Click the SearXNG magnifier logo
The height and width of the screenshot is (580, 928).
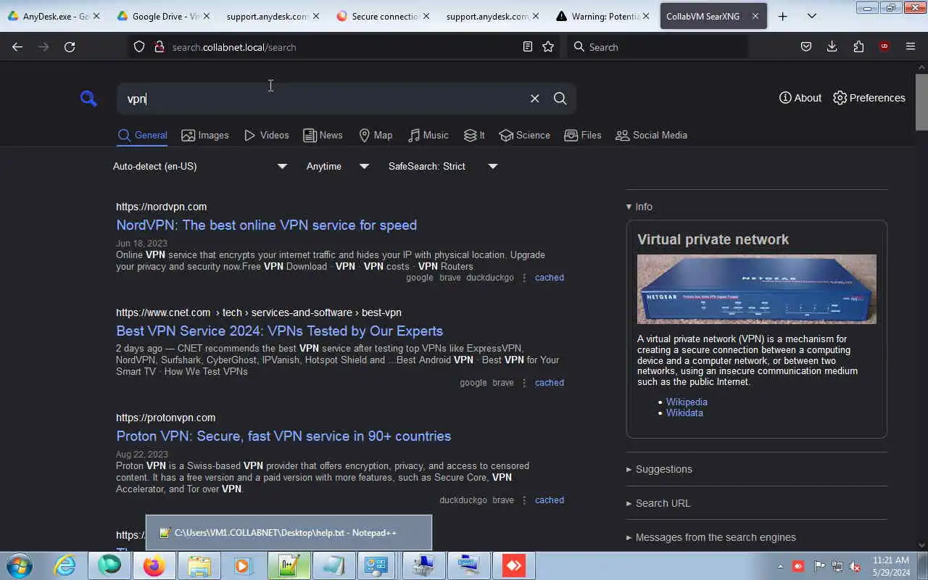(88, 99)
